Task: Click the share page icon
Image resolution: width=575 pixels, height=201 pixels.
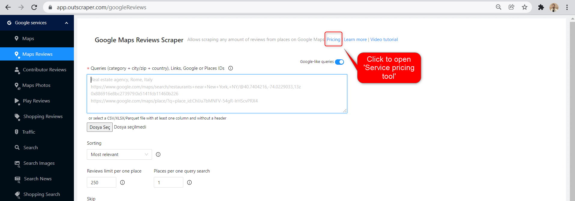Action: pyautogui.click(x=511, y=7)
